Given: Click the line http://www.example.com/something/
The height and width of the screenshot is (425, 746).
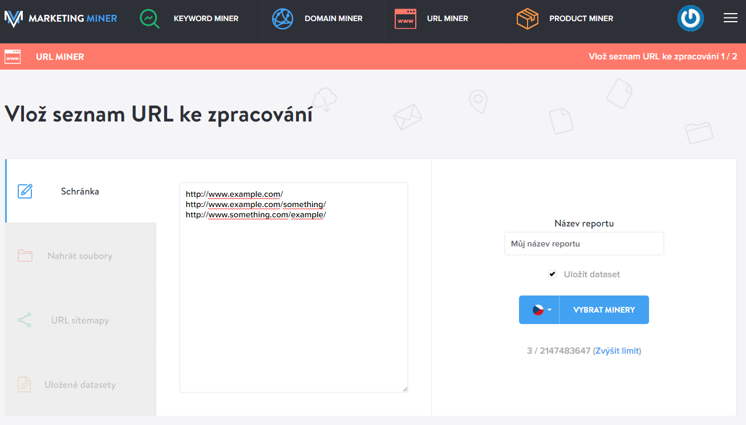Looking at the screenshot, I should 256,204.
